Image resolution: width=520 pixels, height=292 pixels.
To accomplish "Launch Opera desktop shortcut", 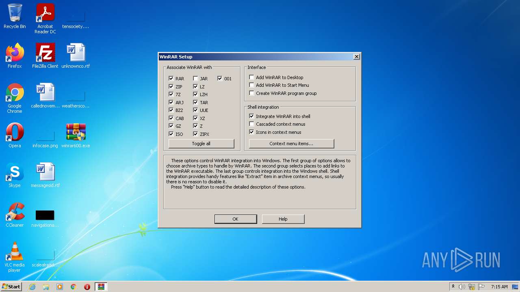I will [15, 135].
